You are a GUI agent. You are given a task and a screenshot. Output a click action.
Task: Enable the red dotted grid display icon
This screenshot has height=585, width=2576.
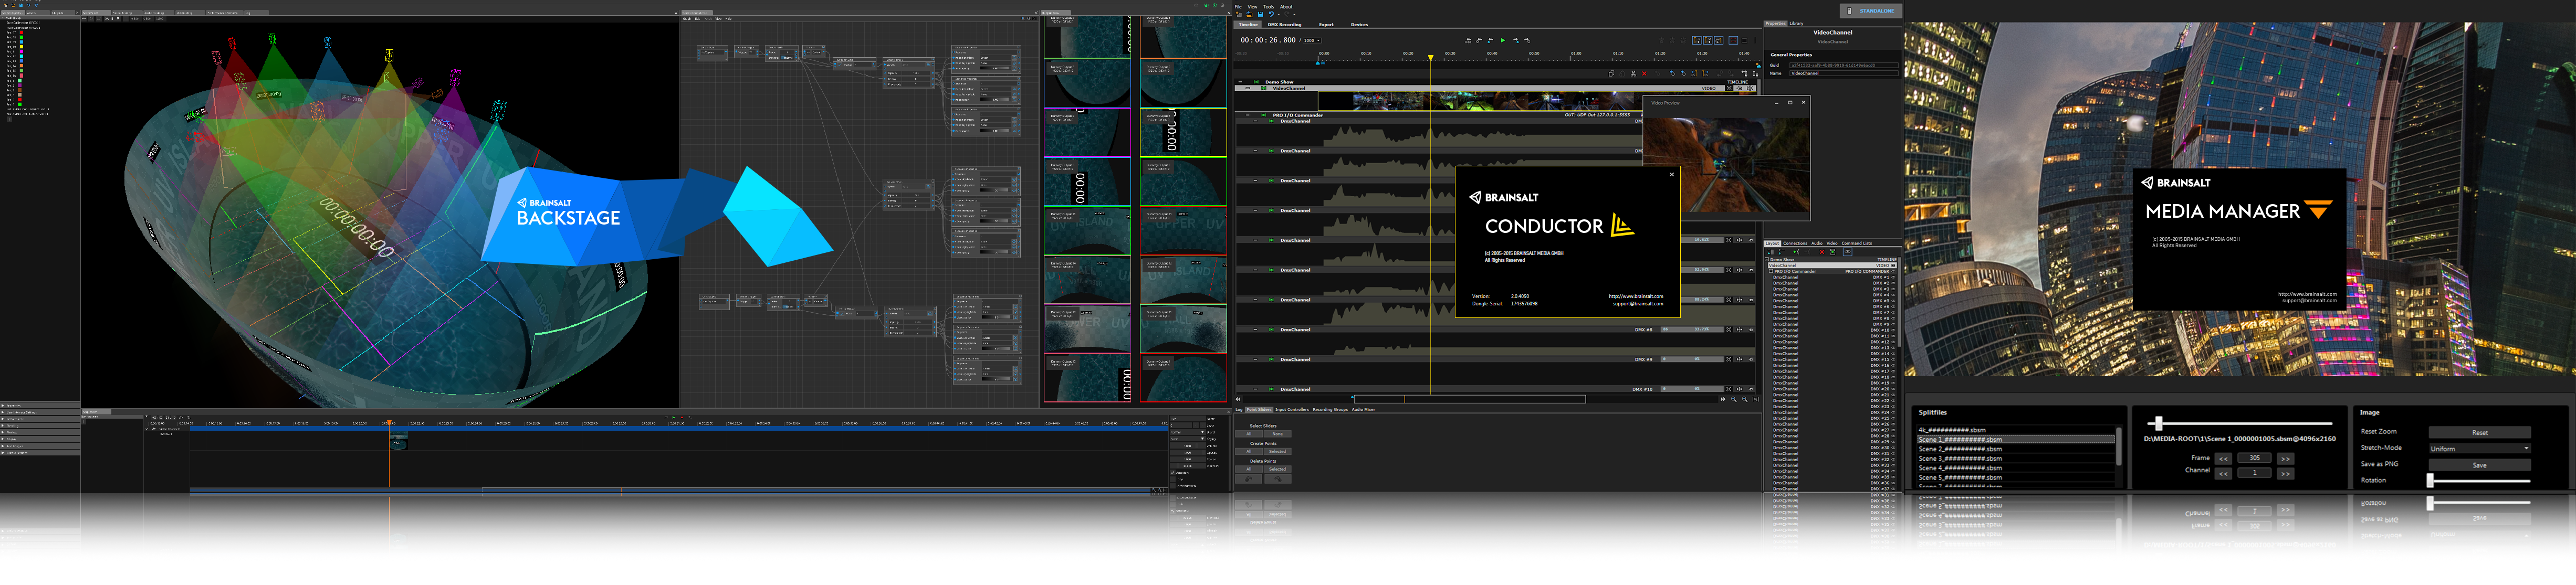(1733, 41)
